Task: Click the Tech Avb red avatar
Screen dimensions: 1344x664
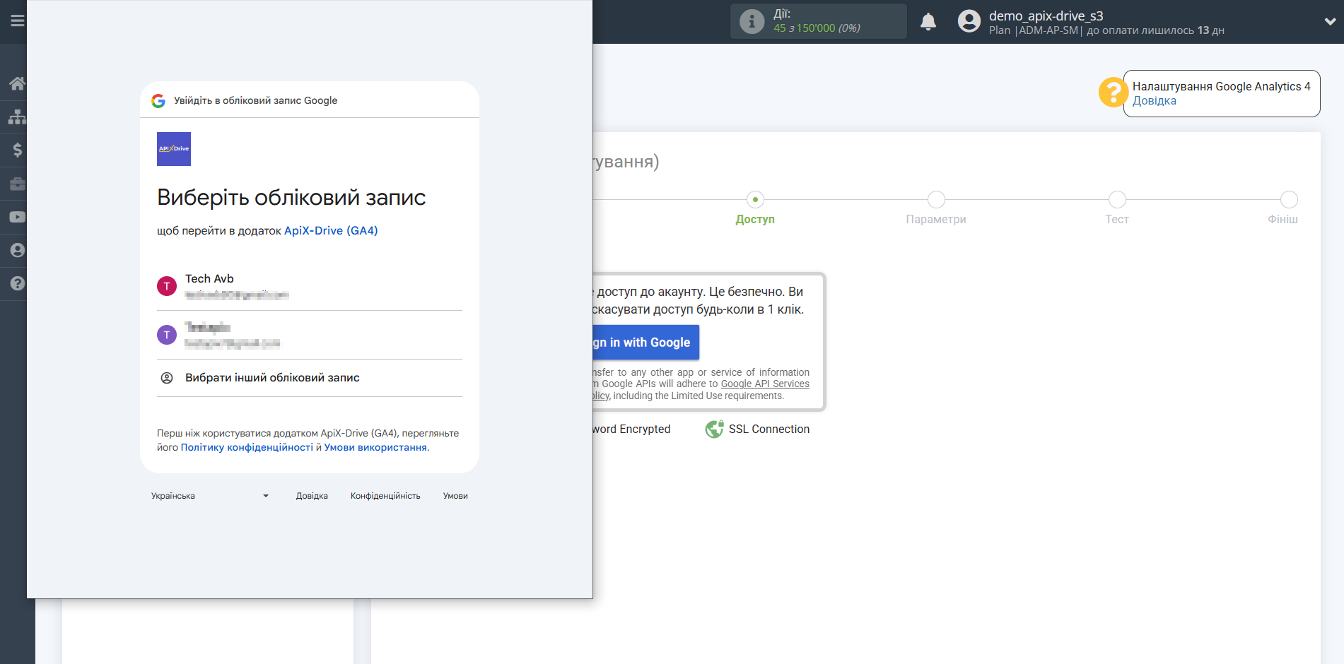Action: [x=167, y=286]
